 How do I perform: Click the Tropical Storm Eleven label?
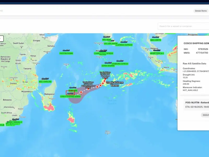point(115,84)
